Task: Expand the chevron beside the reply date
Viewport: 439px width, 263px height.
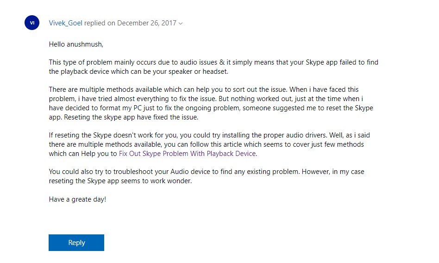Action: click(181, 24)
